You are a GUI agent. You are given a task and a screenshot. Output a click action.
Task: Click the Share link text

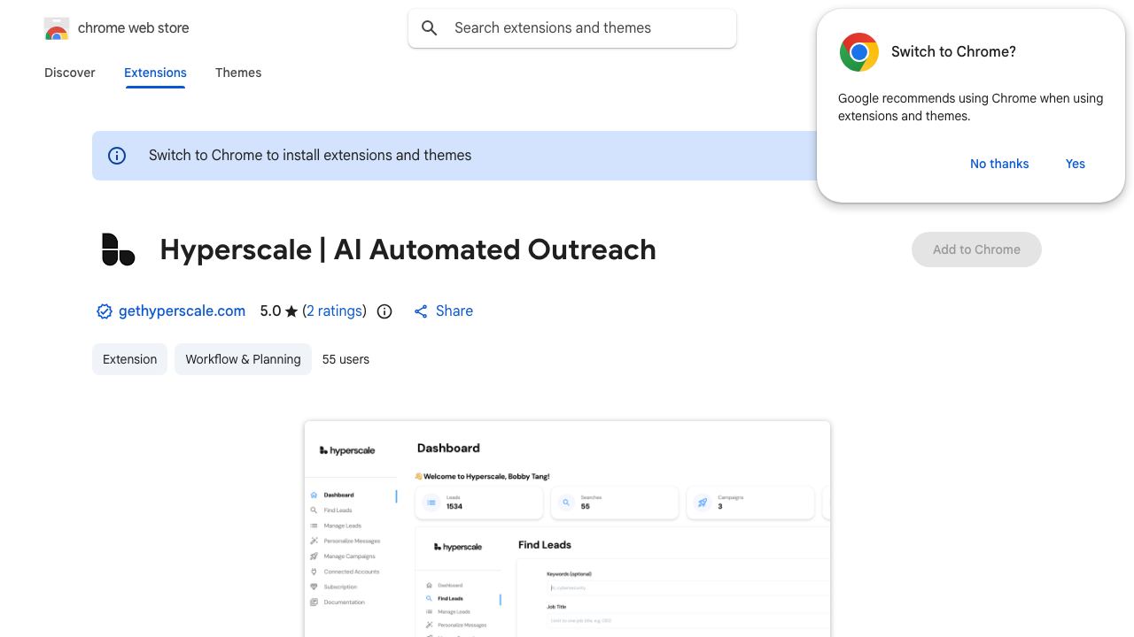point(454,311)
